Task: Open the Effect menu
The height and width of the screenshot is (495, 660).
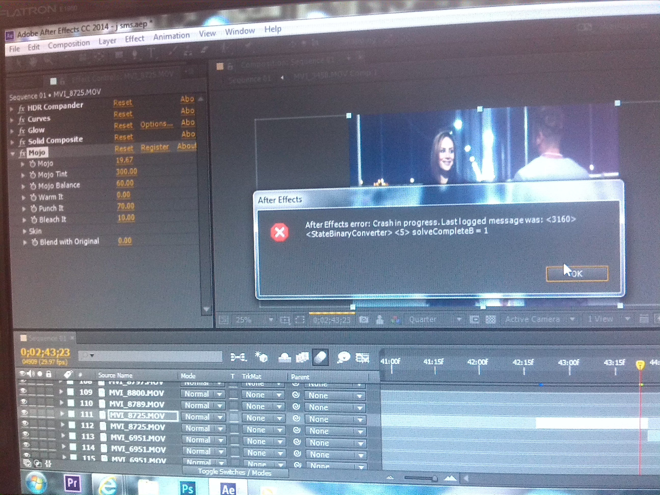Action: [134, 38]
